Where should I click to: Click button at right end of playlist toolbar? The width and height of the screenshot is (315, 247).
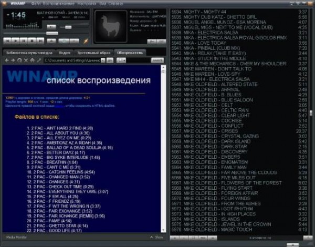pyautogui.click(x=308, y=238)
